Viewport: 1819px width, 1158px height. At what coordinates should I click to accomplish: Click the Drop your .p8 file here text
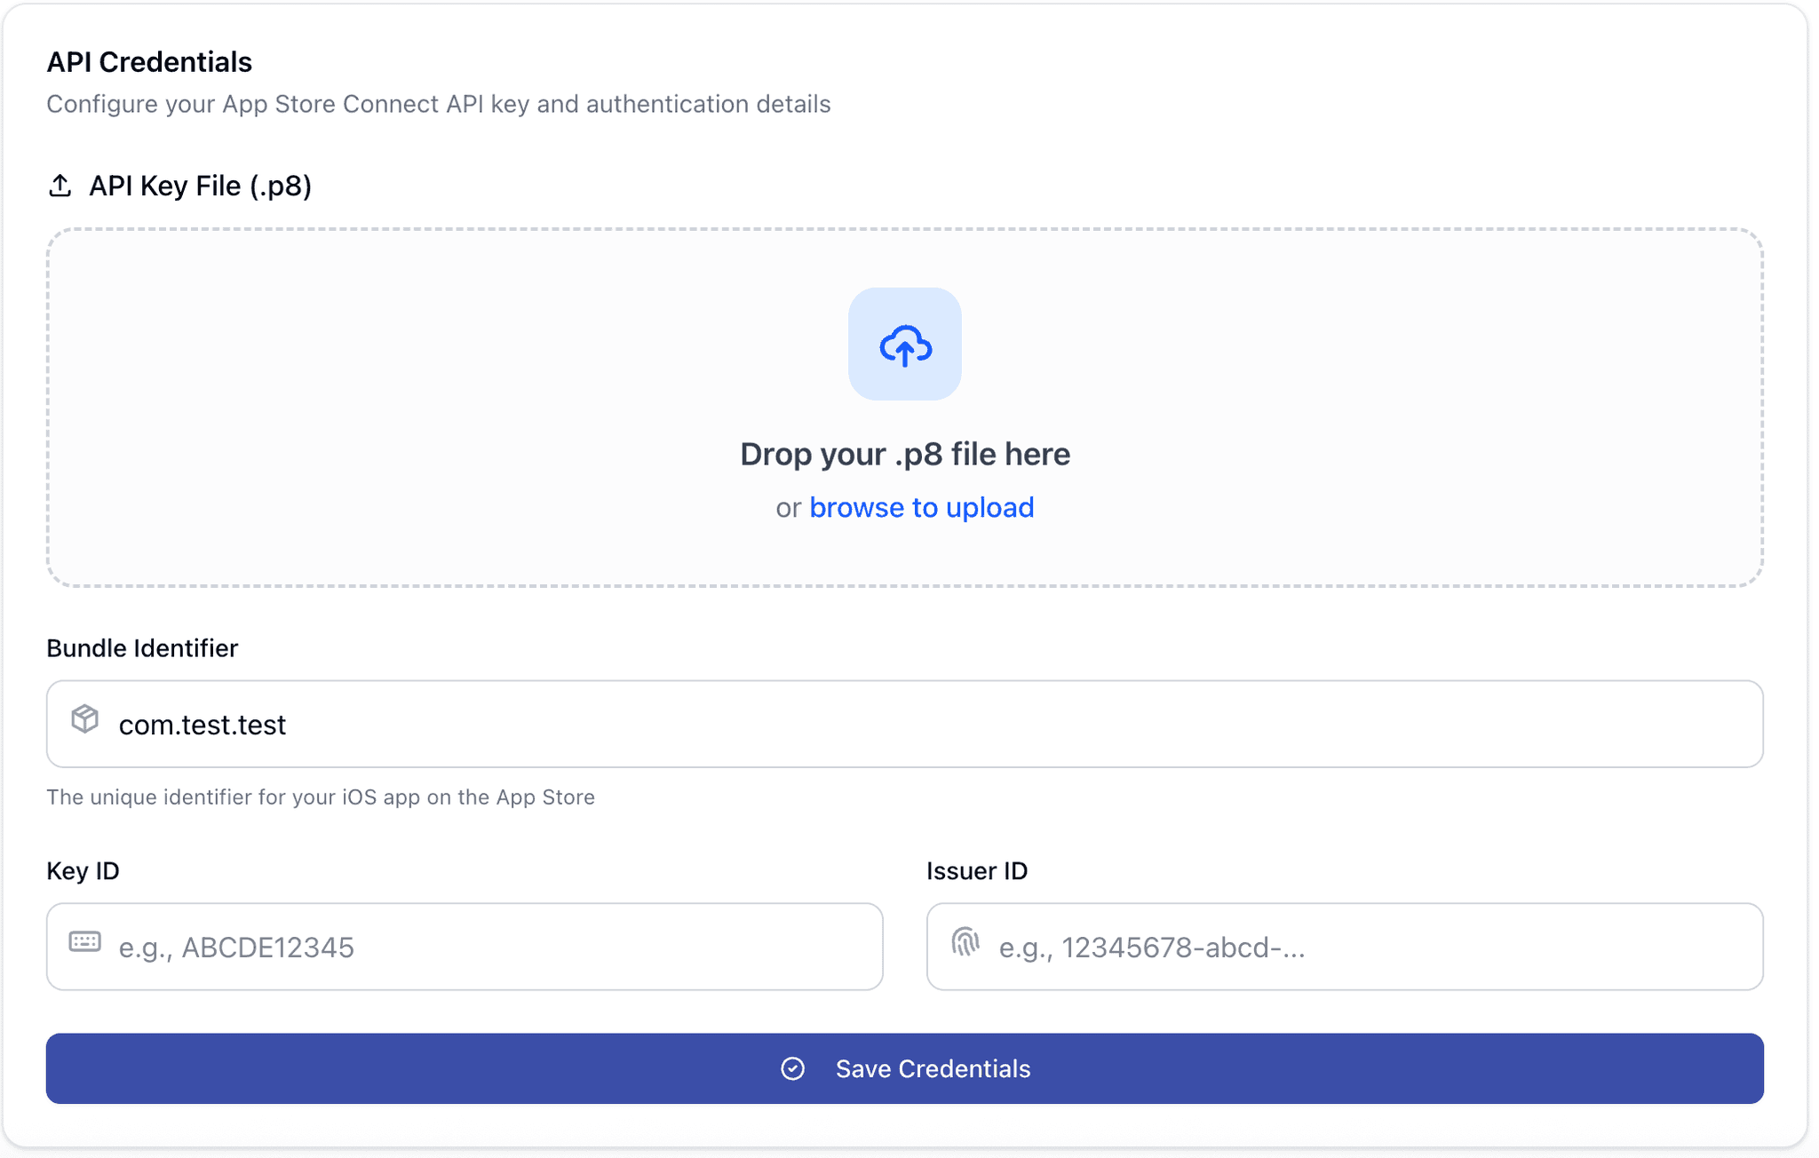click(905, 453)
